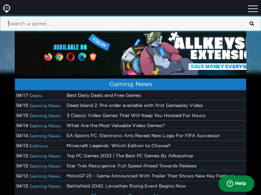Open MotoGP 23 announcement article
The width and height of the screenshot is (261, 195).
150,176
